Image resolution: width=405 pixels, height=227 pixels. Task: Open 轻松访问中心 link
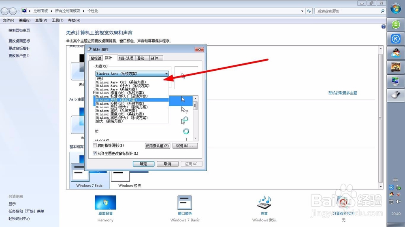click(19, 219)
